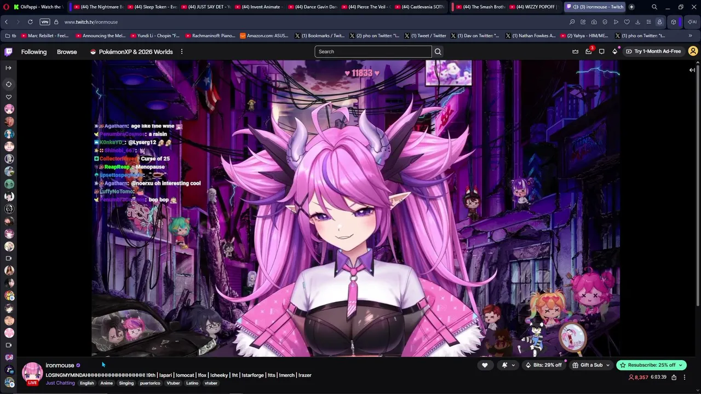Expand the chat panel arrow
Screen dimensions: 701x394
click(x=692, y=69)
